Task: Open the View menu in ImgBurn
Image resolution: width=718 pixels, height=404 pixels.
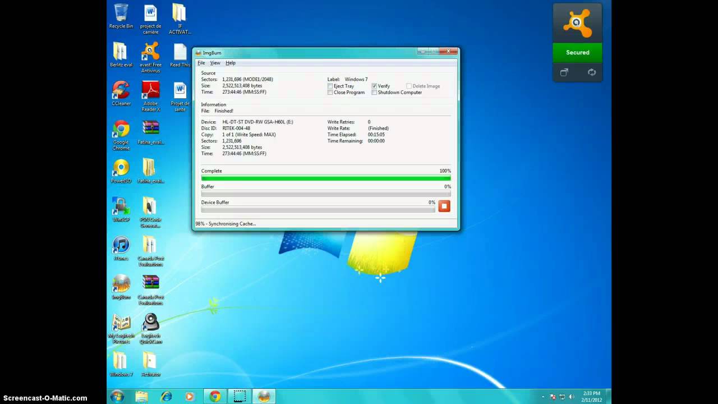Action: point(215,63)
